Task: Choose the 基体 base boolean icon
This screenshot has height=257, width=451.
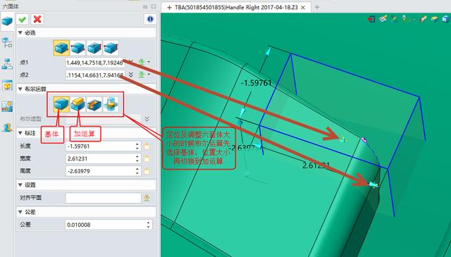Action: (x=61, y=104)
